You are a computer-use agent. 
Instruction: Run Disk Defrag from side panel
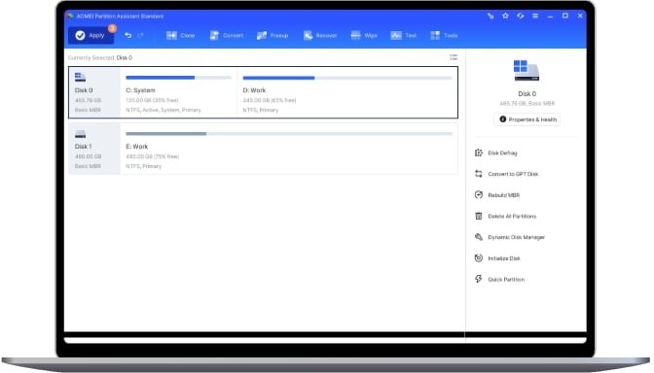[496, 153]
